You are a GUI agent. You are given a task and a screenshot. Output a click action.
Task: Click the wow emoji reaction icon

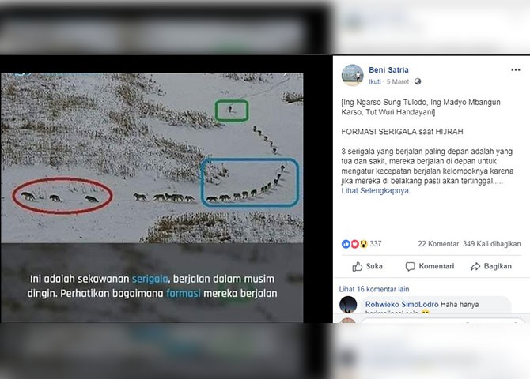coord(363,244)
